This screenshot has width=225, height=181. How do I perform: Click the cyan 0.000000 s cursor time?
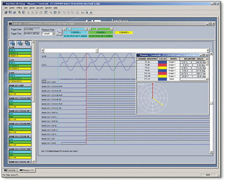(76, 33)
